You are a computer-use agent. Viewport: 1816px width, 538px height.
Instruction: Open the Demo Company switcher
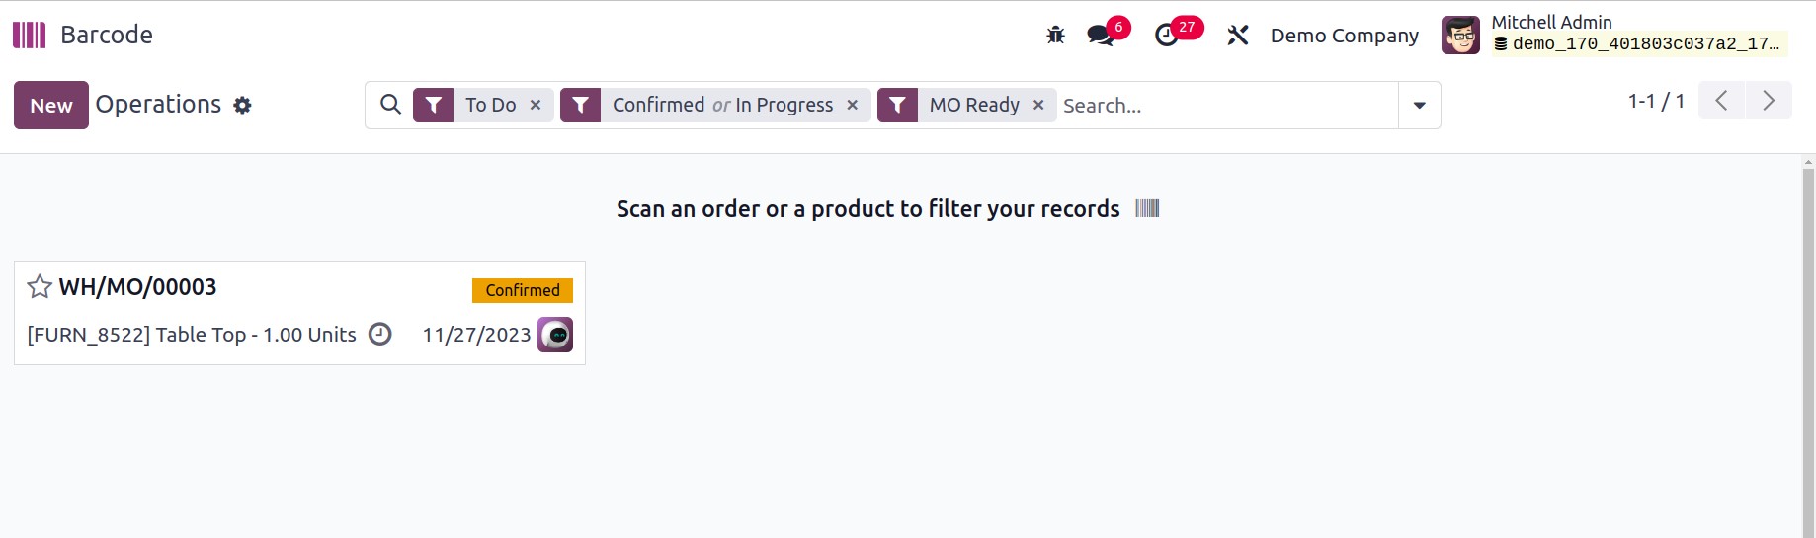[1344, 36]
